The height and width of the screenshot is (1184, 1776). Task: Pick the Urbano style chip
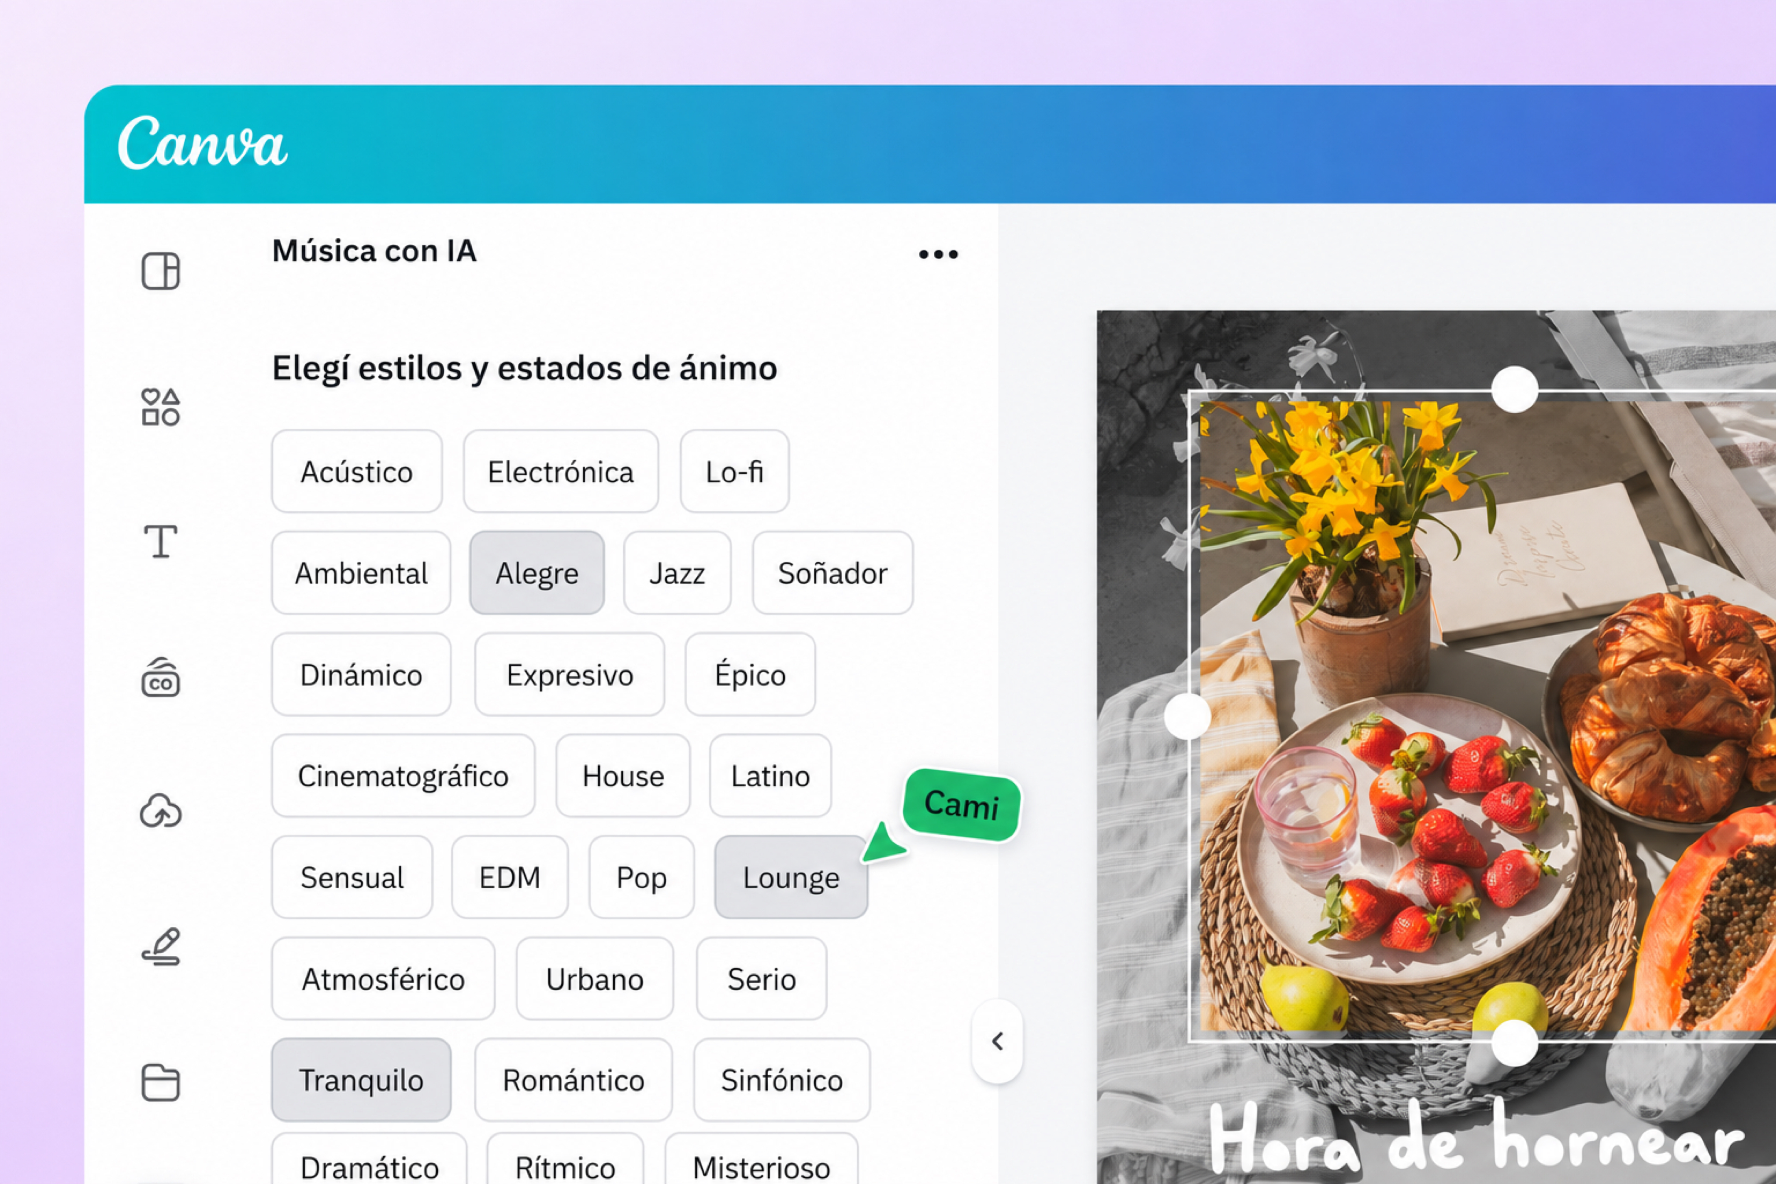pyautogui.click(x=595, y=979)
